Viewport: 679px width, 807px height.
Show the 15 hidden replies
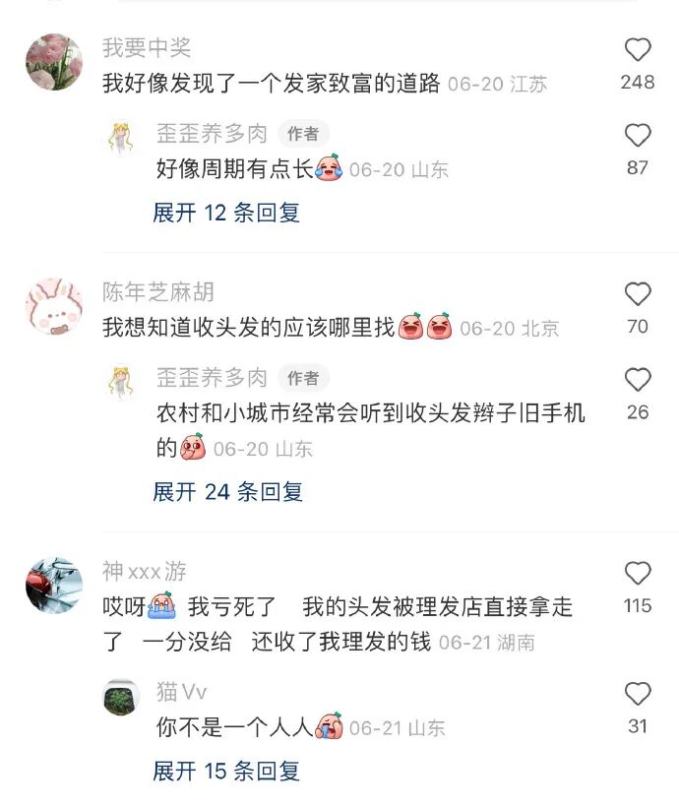click(226, 771)
